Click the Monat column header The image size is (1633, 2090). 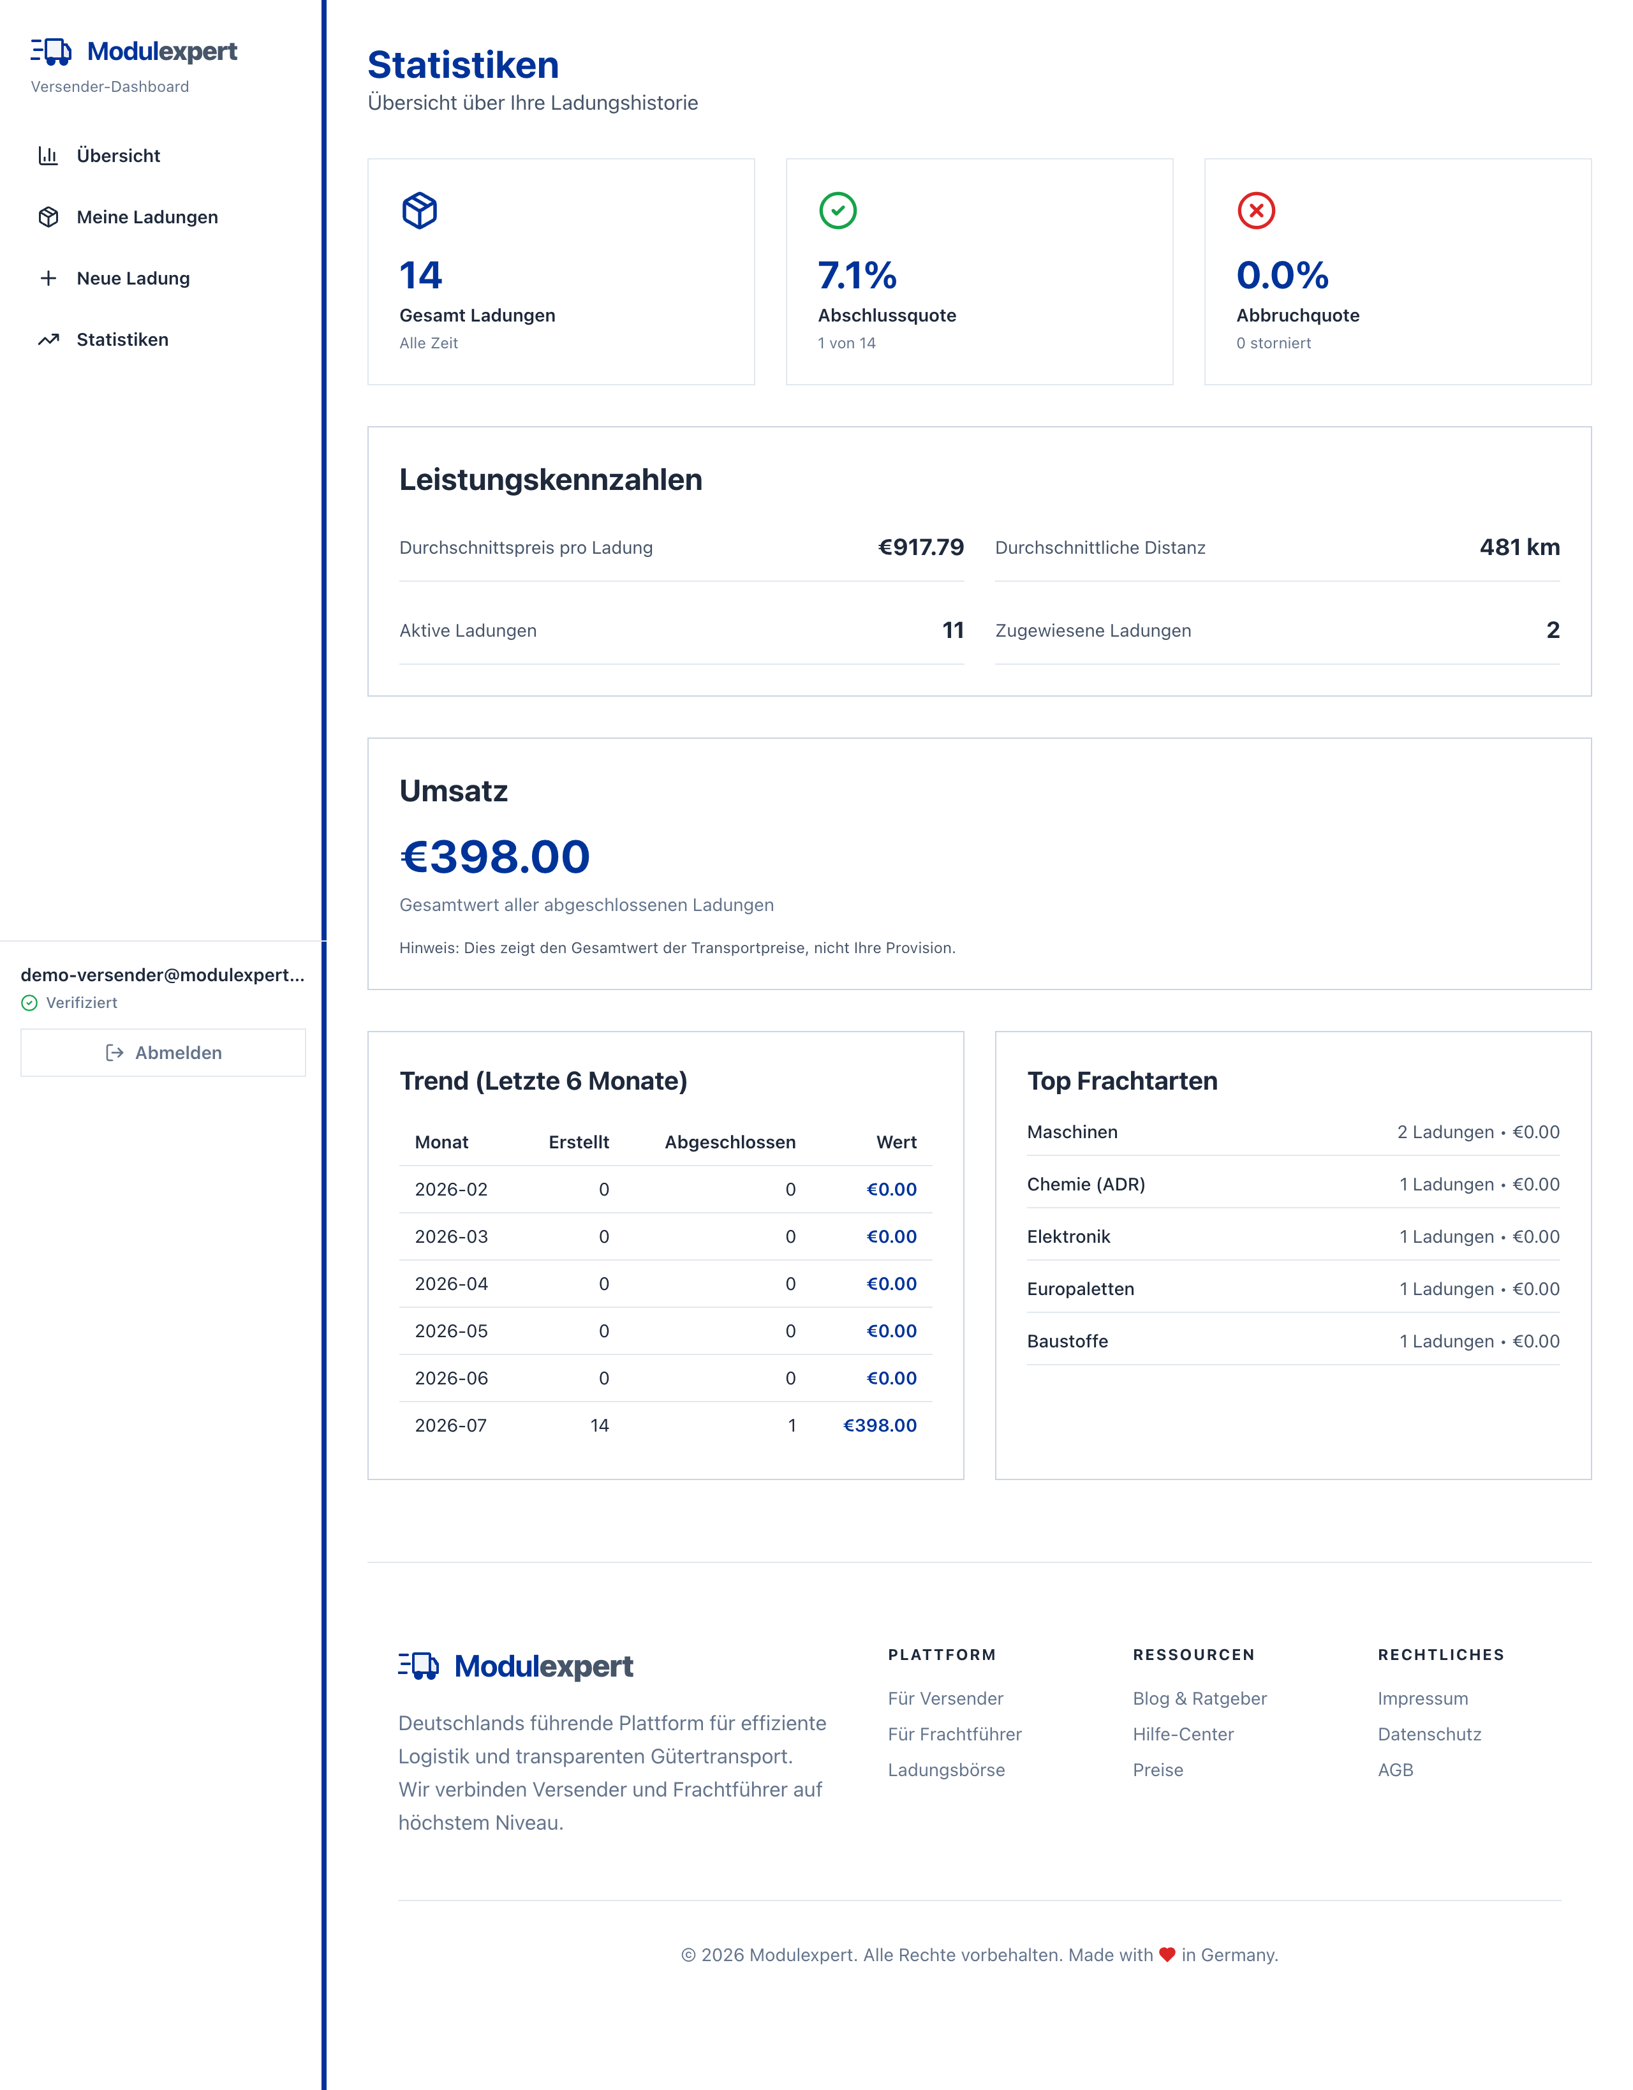pyautogui.click(x=441, y=1143)
